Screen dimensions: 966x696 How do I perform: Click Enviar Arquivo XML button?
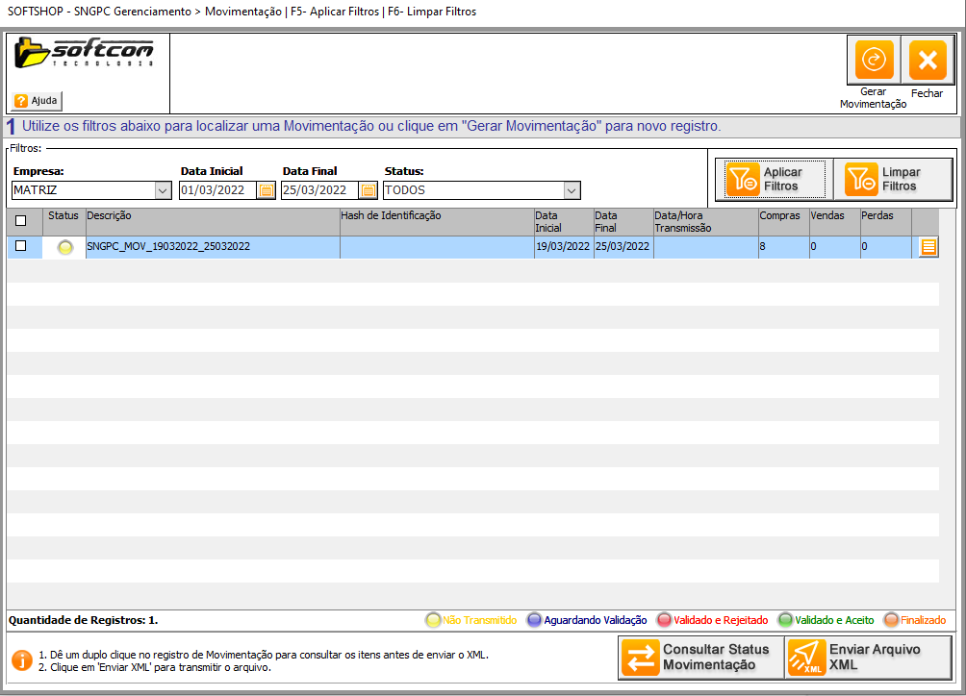tap(869, 658)
